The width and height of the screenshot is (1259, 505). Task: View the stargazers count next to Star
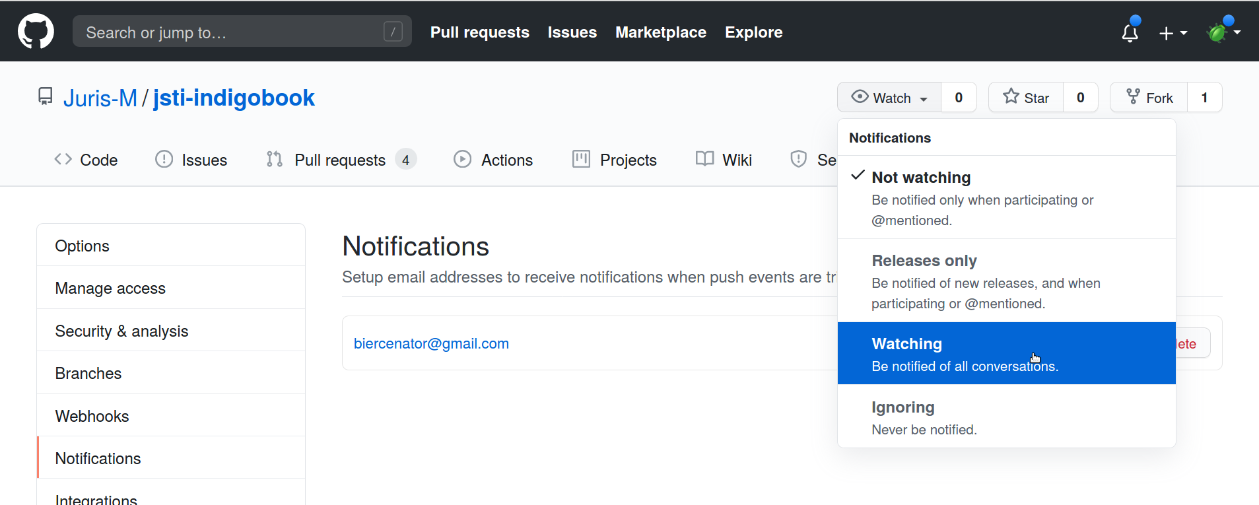click(x=1080, y=98)
